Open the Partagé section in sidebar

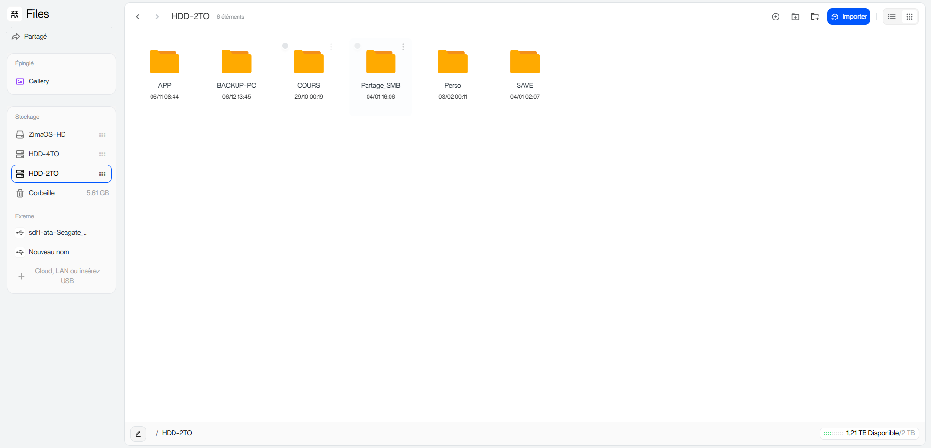35,37
